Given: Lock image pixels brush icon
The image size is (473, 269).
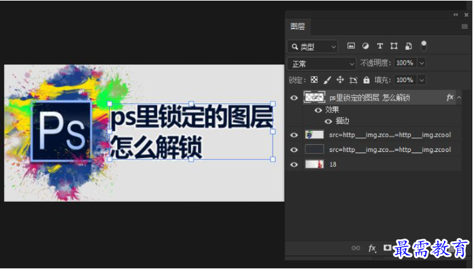Looking at the screenshot, I should tap(327, 80).
